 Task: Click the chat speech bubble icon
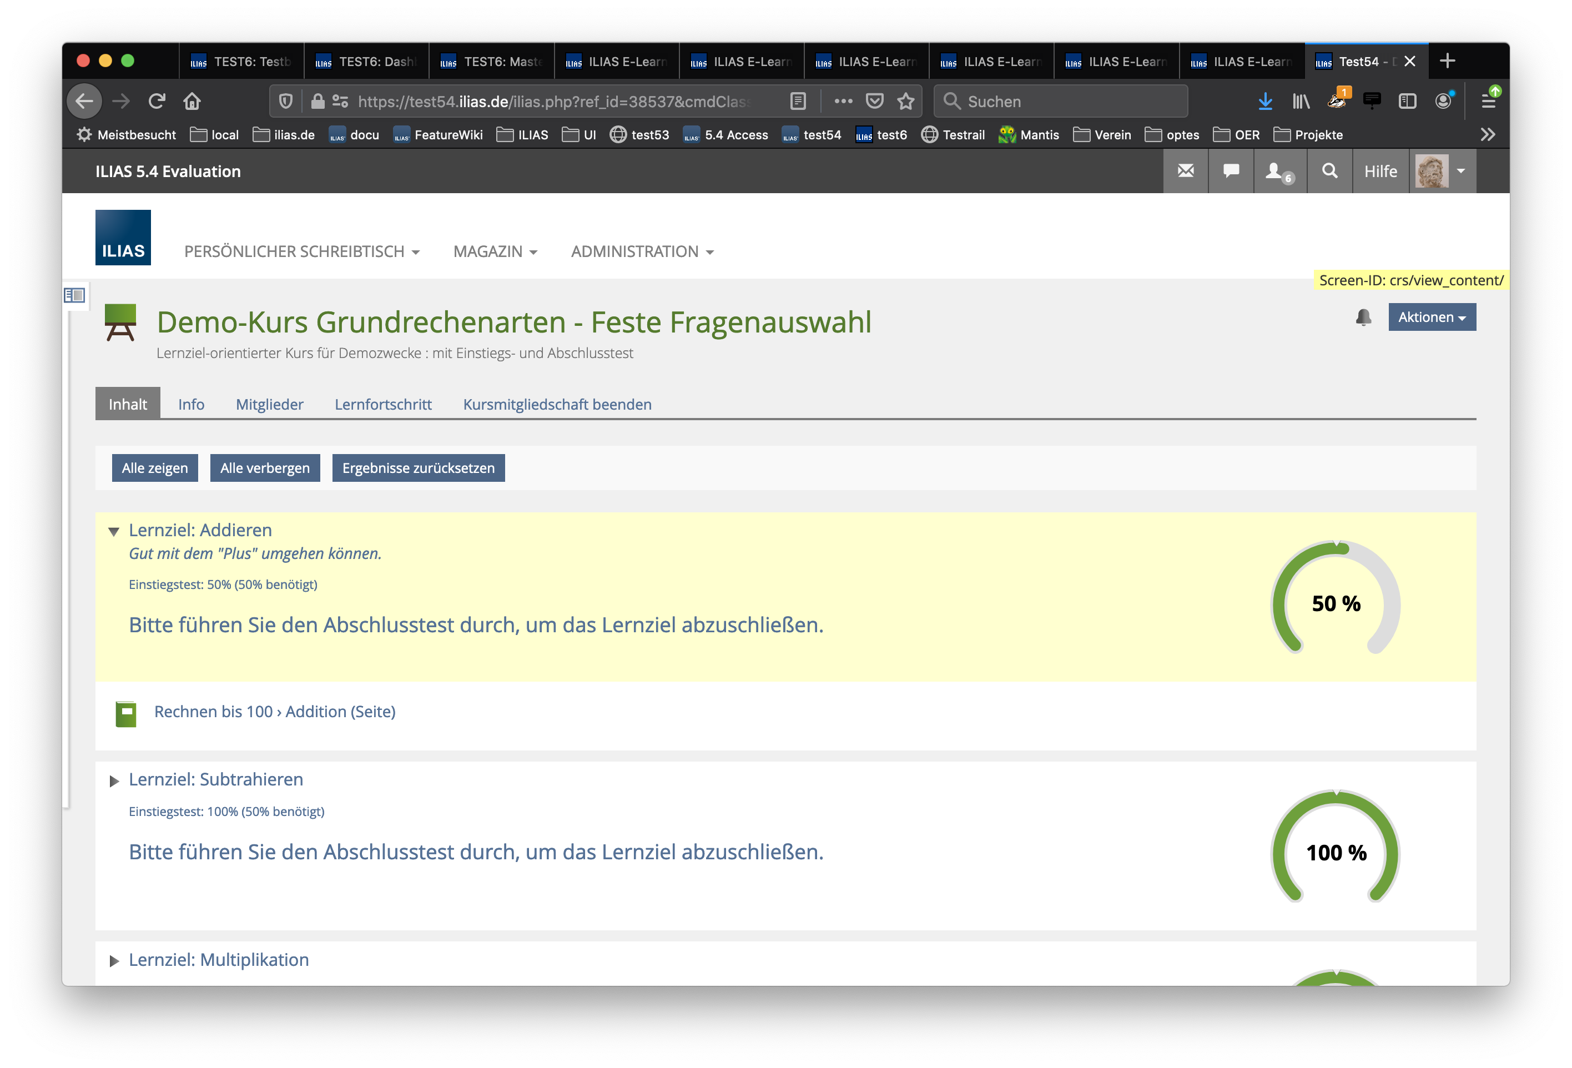coord(1231,171)
